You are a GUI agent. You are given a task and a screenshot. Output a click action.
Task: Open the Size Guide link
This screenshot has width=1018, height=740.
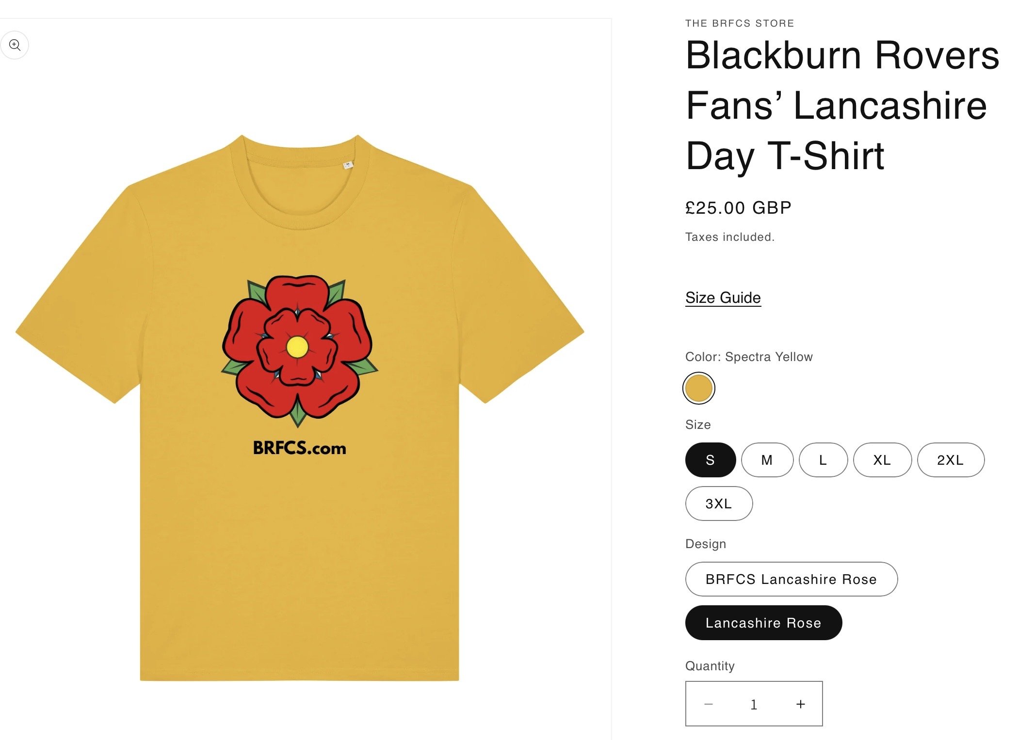coord(723,298)
